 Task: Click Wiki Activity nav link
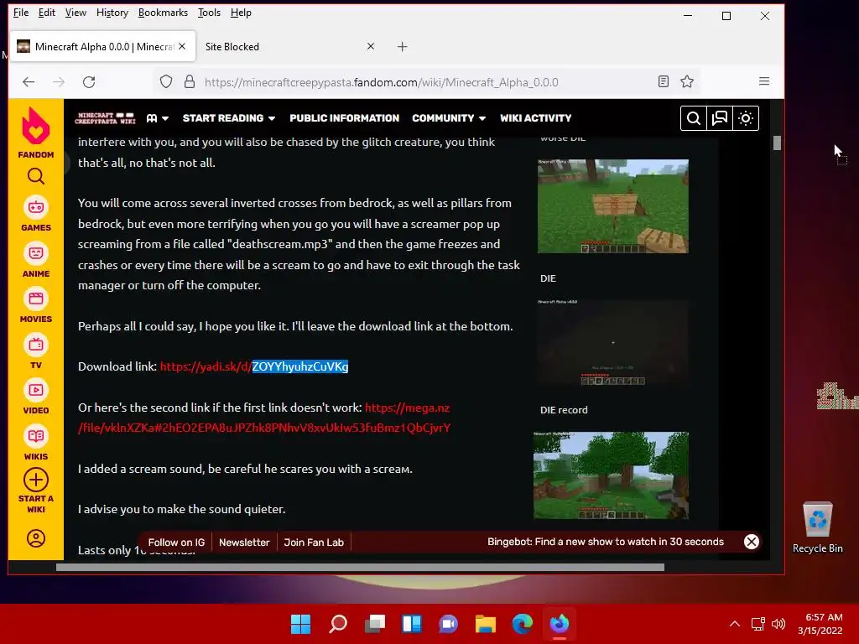(536, 118)
